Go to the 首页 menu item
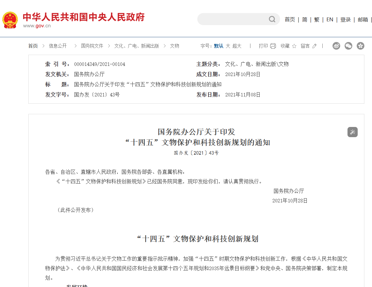 (x=290, y=19)
